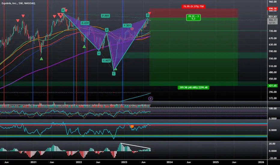Image resolution: width=280 pixels, height=165 pixels.
Task: Click the 1.407 ratio label
Action: click(x=106, y=61)
